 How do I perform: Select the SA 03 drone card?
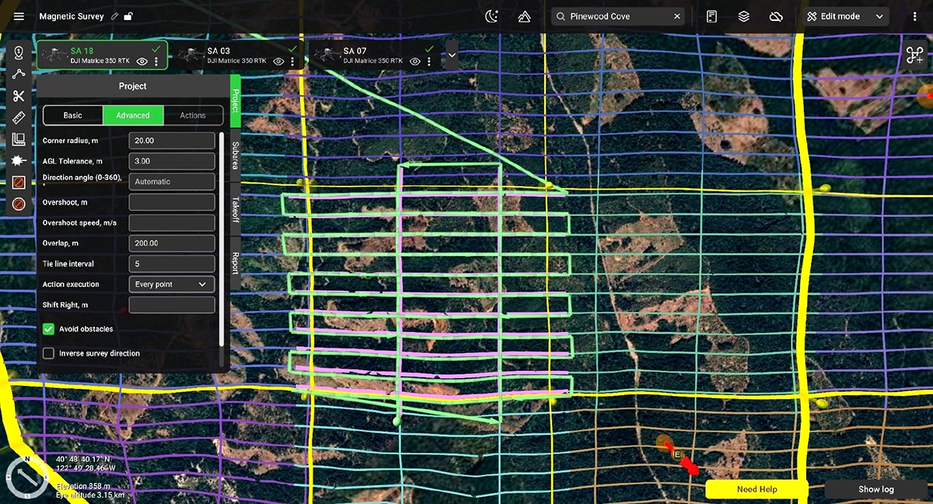(x=238, y=56)
